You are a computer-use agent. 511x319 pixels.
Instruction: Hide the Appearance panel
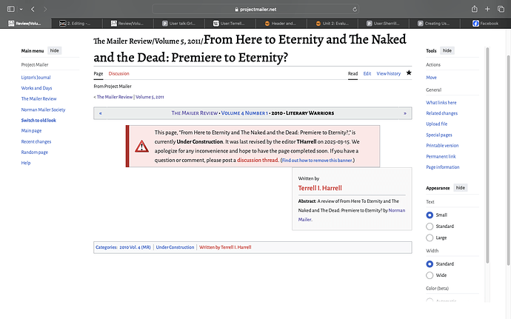[x=461, y=188]
